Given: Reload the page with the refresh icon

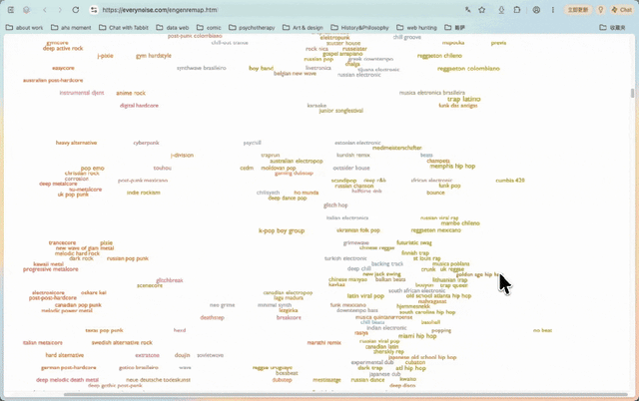Looking at the screenshot, I should pyautogui.click(x=76, y=10).
